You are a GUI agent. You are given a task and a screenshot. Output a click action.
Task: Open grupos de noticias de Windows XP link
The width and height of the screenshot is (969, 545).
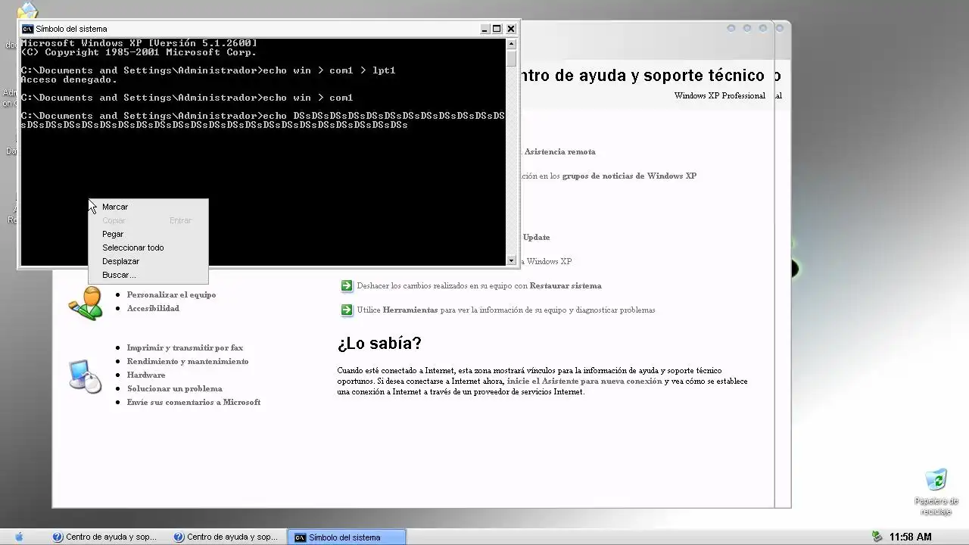(629, 176)
